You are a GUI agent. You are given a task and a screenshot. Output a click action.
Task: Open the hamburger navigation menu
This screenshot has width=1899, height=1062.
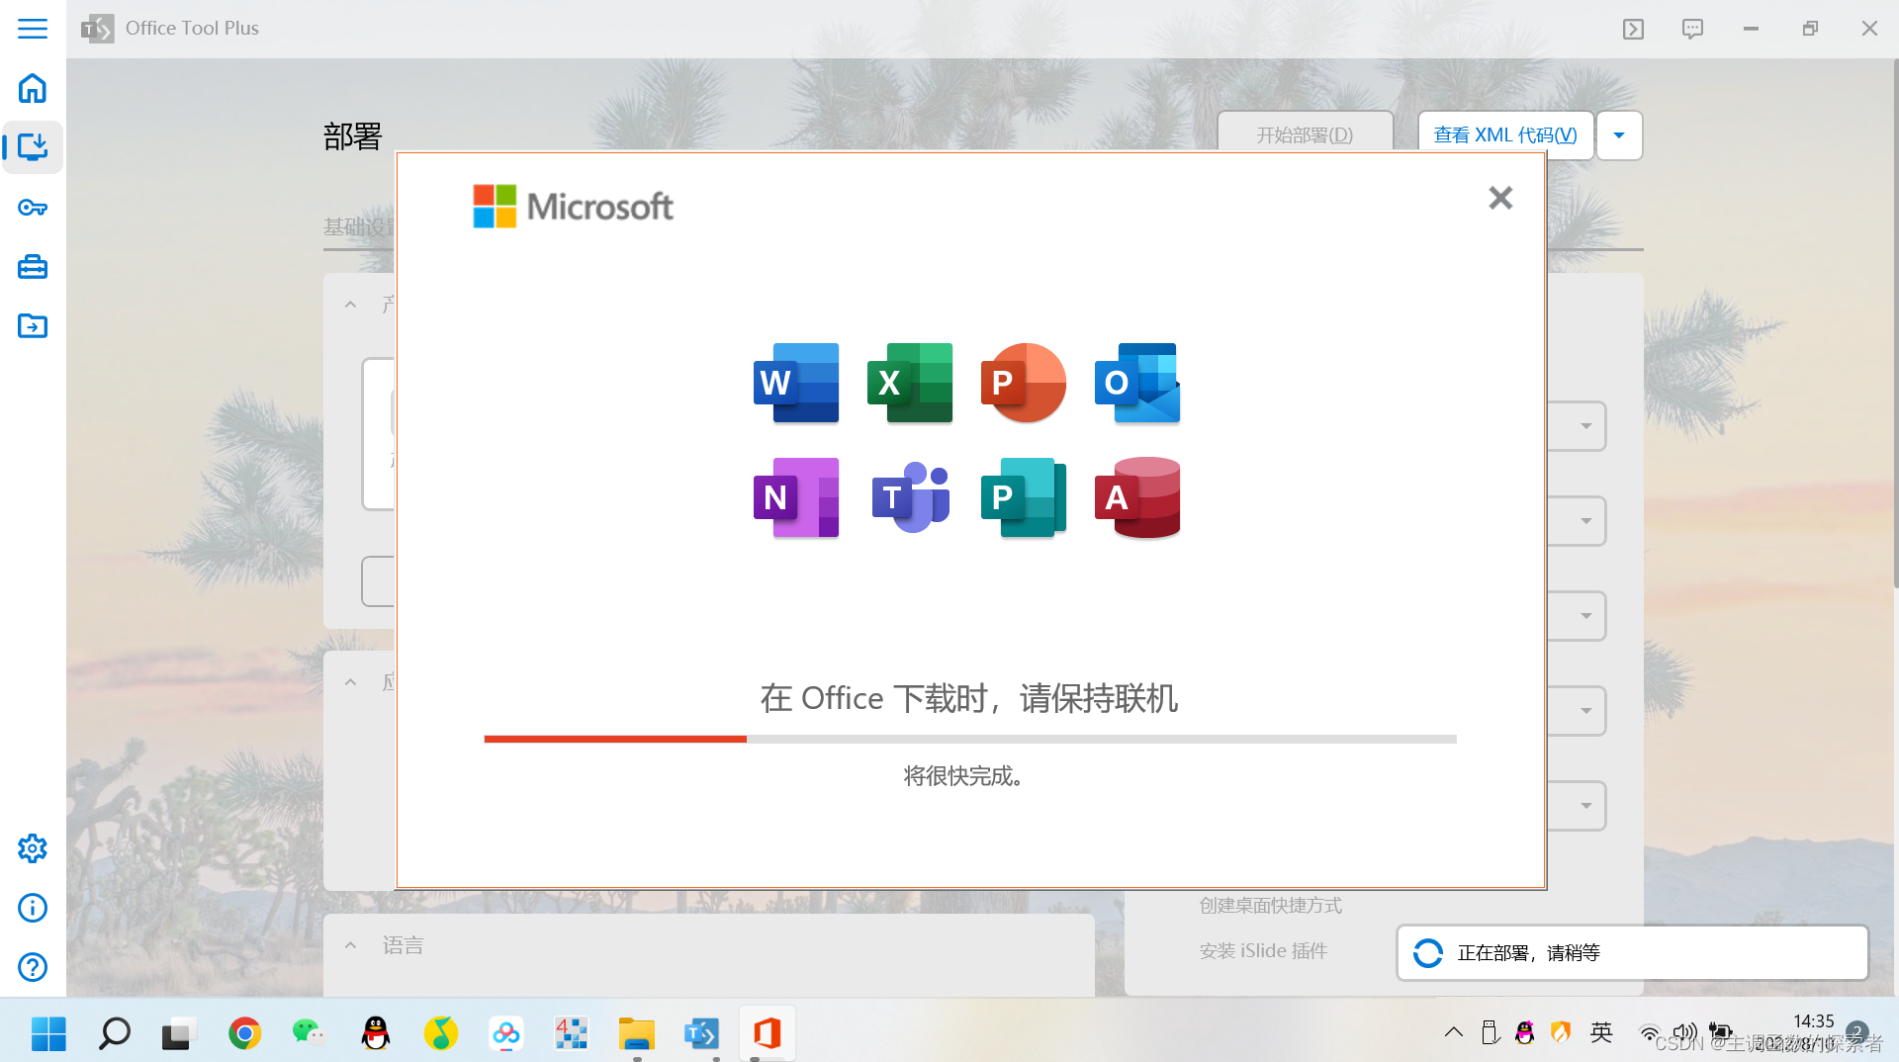click(x=33, y=29)
